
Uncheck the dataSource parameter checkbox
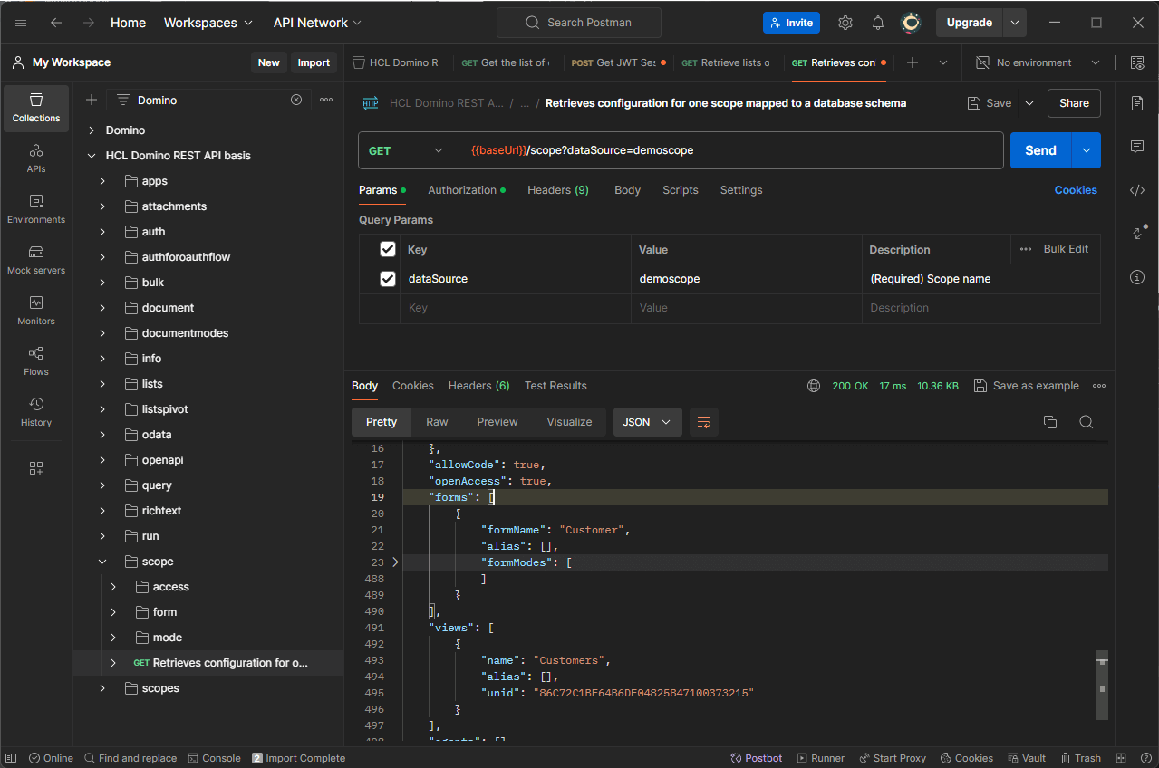coord(388,279)
